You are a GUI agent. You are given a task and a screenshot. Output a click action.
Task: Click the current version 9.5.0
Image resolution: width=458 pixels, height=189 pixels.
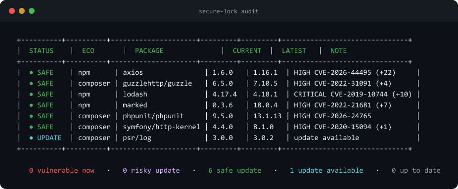223,116
